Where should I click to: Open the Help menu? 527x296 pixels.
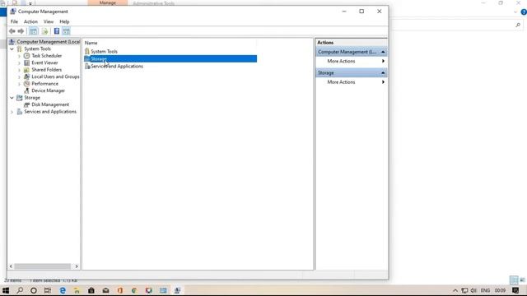tap(64, 21)
